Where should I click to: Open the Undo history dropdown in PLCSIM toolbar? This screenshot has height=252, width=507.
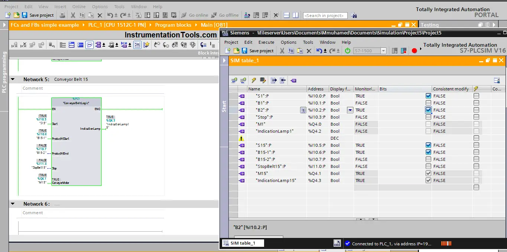pyautogui.click(x=325, y=51)
